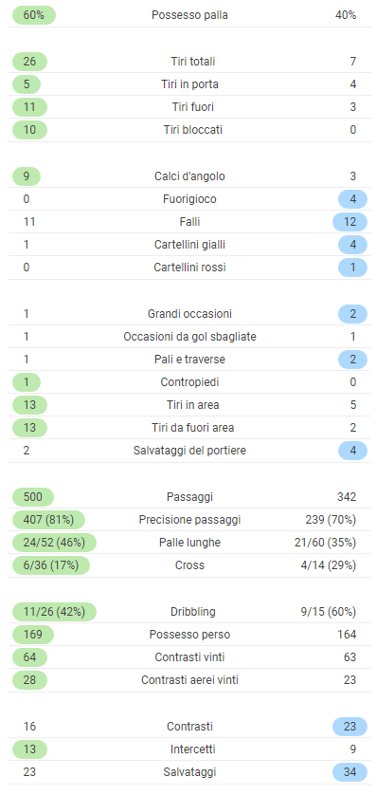
Task: Click the 60% possession badge
Action: click(x=33, y=15)
